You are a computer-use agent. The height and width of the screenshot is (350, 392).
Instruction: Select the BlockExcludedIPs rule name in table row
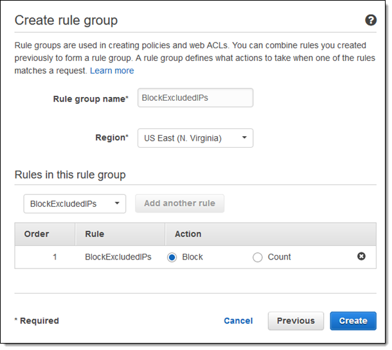[x=118, y=257]
